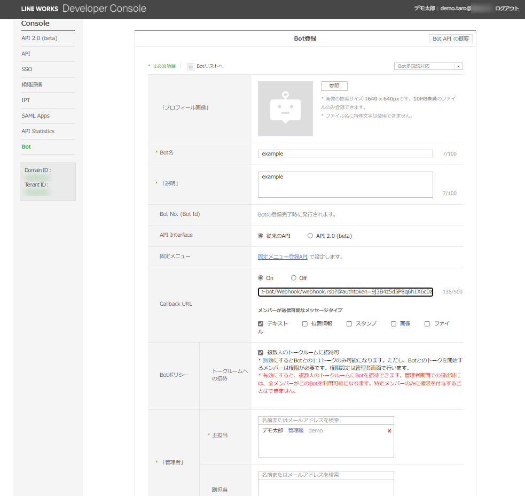
Task: Enable the スタンプ message type checkbox
Action: pos(349,324)
